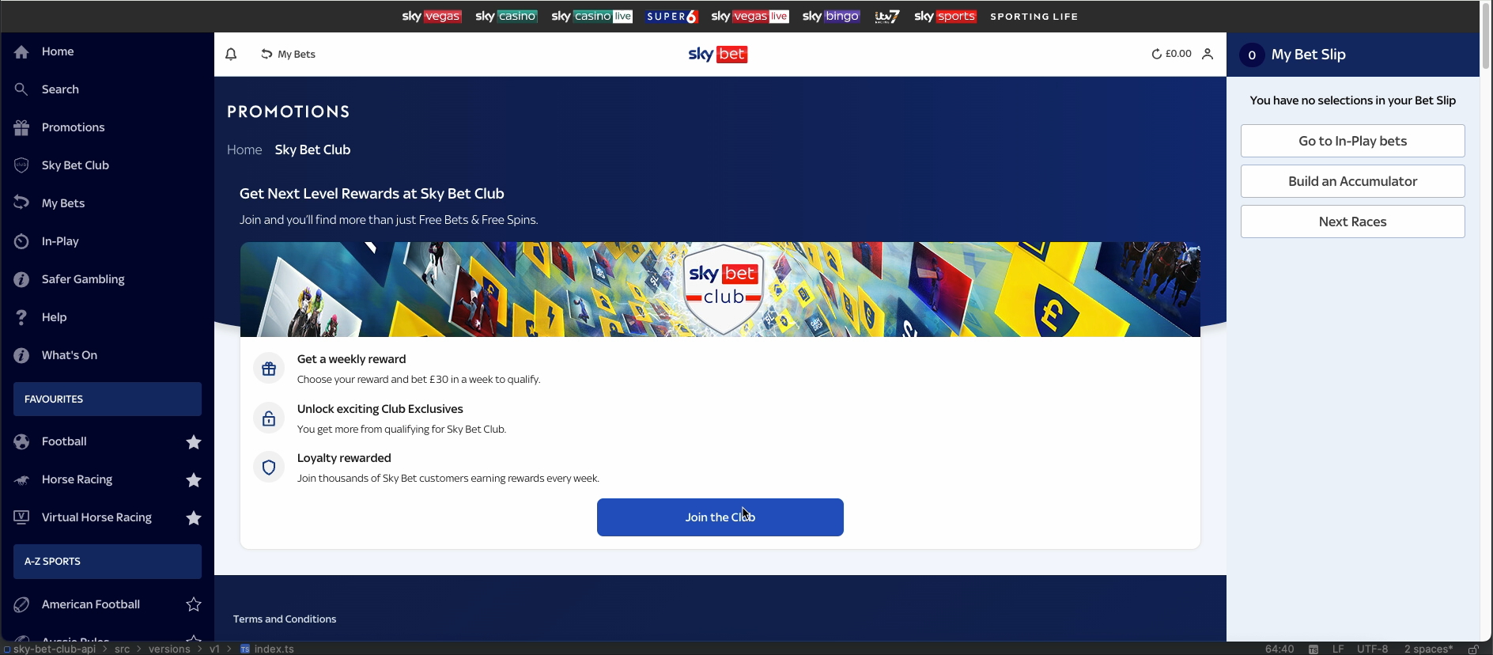Open Sky Sports from top bar

[x=946, y=17]
